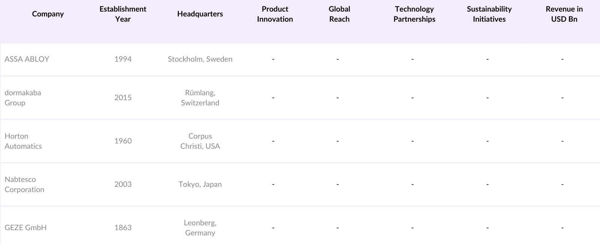This screenshot has width=600, height=244.
Task: Click the Company column header
Action: 48,14
